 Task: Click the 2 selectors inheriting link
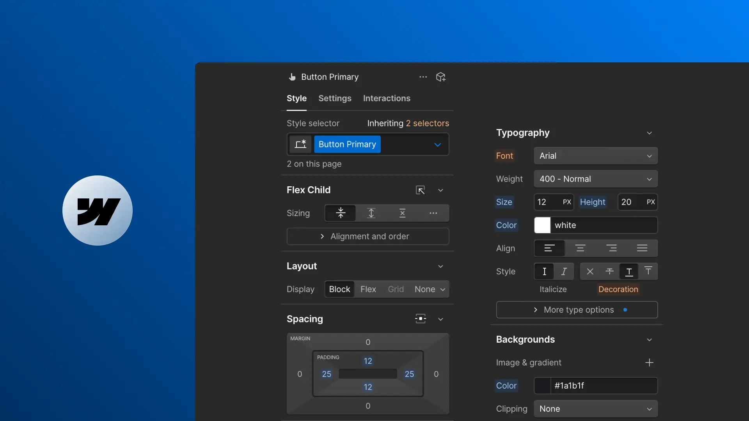click(x=427, y=123)
